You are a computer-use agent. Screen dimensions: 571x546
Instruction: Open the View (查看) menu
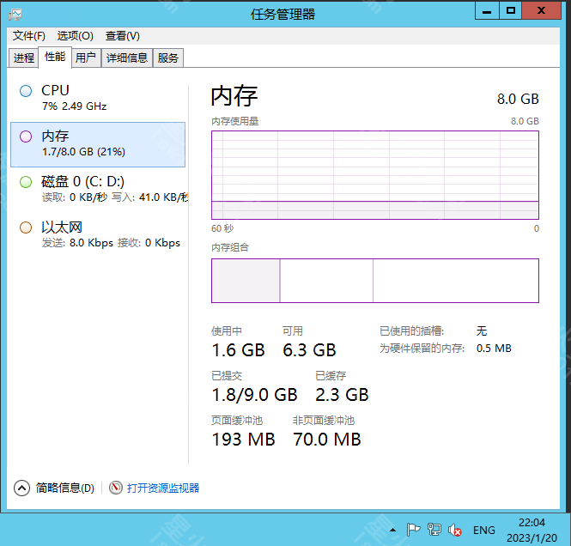pyautogui.click(x=122, y=36)
